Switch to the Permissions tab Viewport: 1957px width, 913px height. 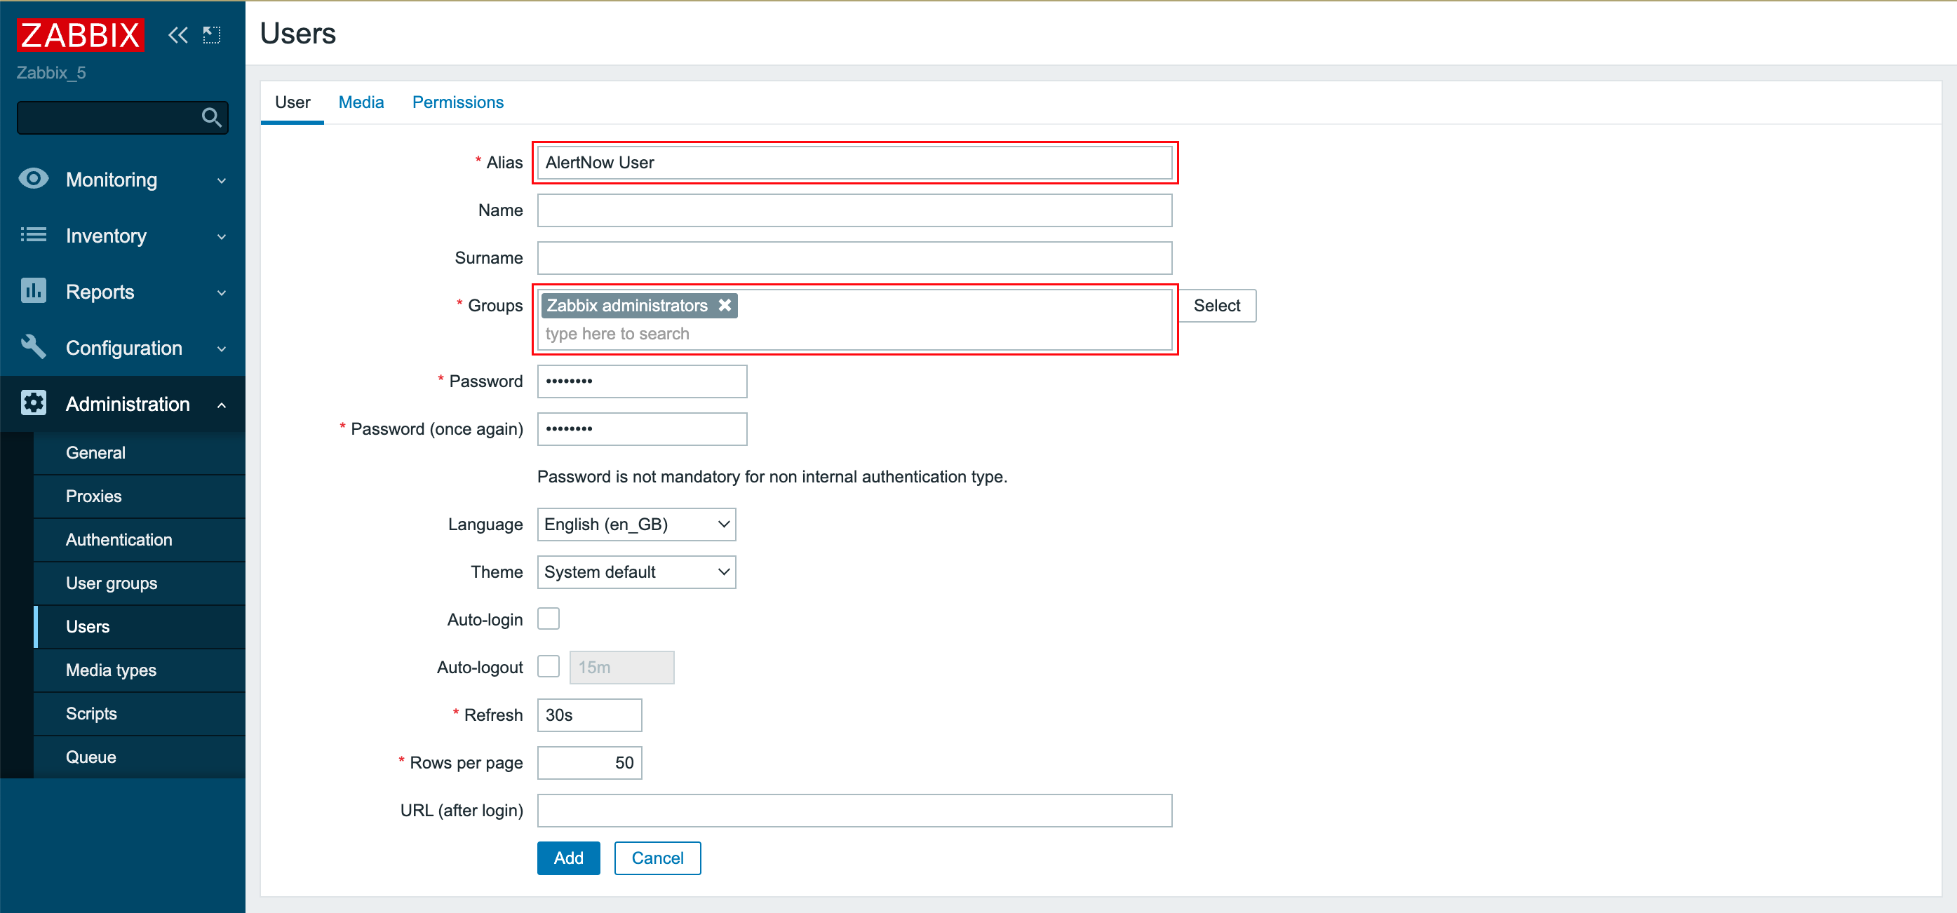pyautogui.click(x=457, y=102)
